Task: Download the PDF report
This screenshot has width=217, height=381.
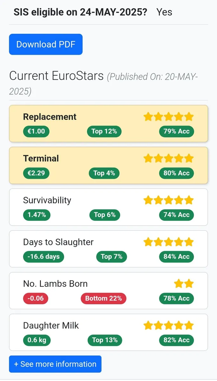Action: click(x=46, y=44)
